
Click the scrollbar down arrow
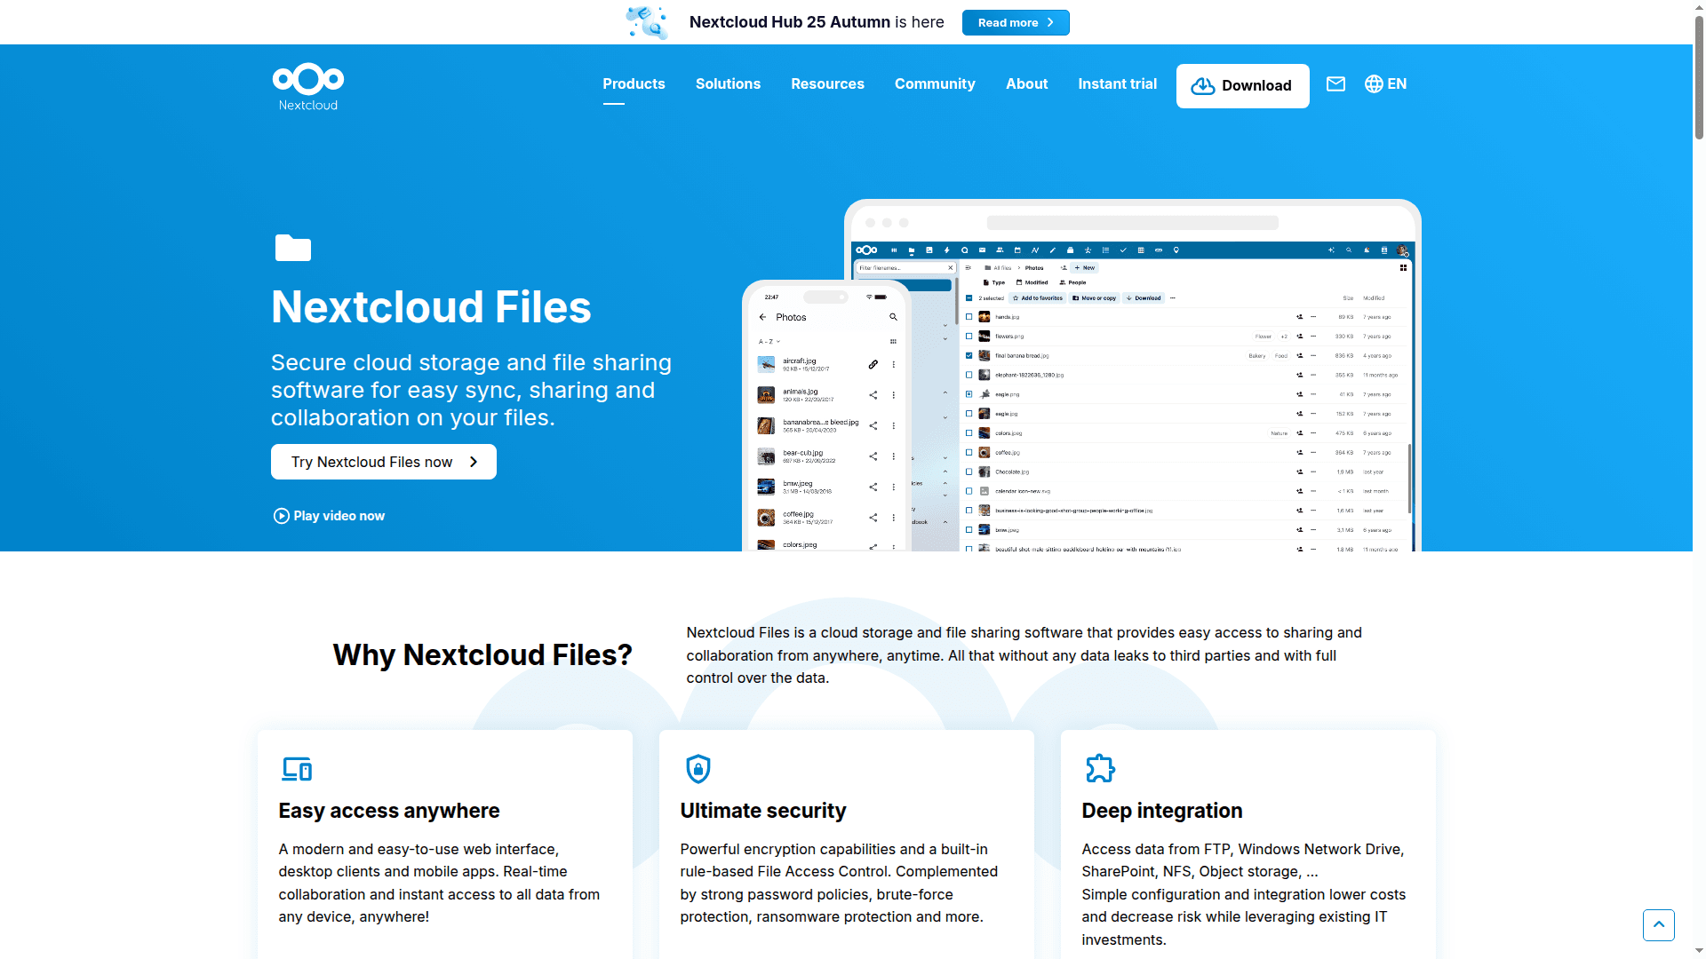pos(1699,952)
